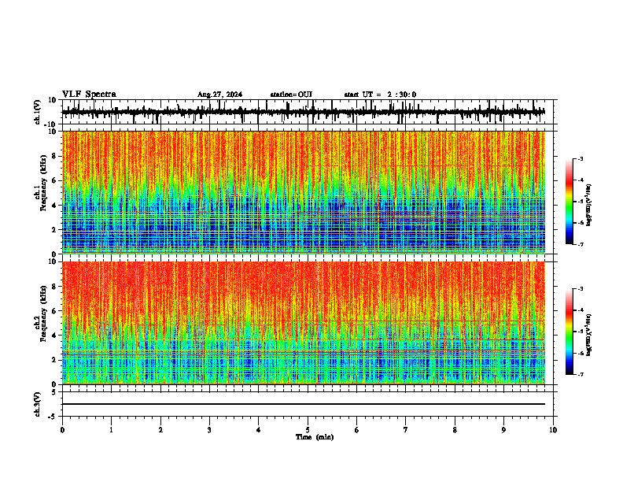Click the "10" label ending the time axis
The image size is (623, 482).
click(x=553, y=430)
